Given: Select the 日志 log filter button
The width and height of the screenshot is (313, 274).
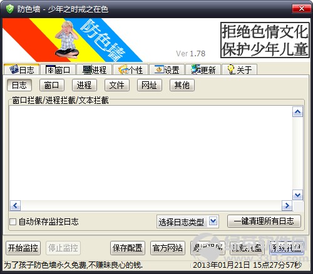Looking at the screenshot, I should pos(19,85).
